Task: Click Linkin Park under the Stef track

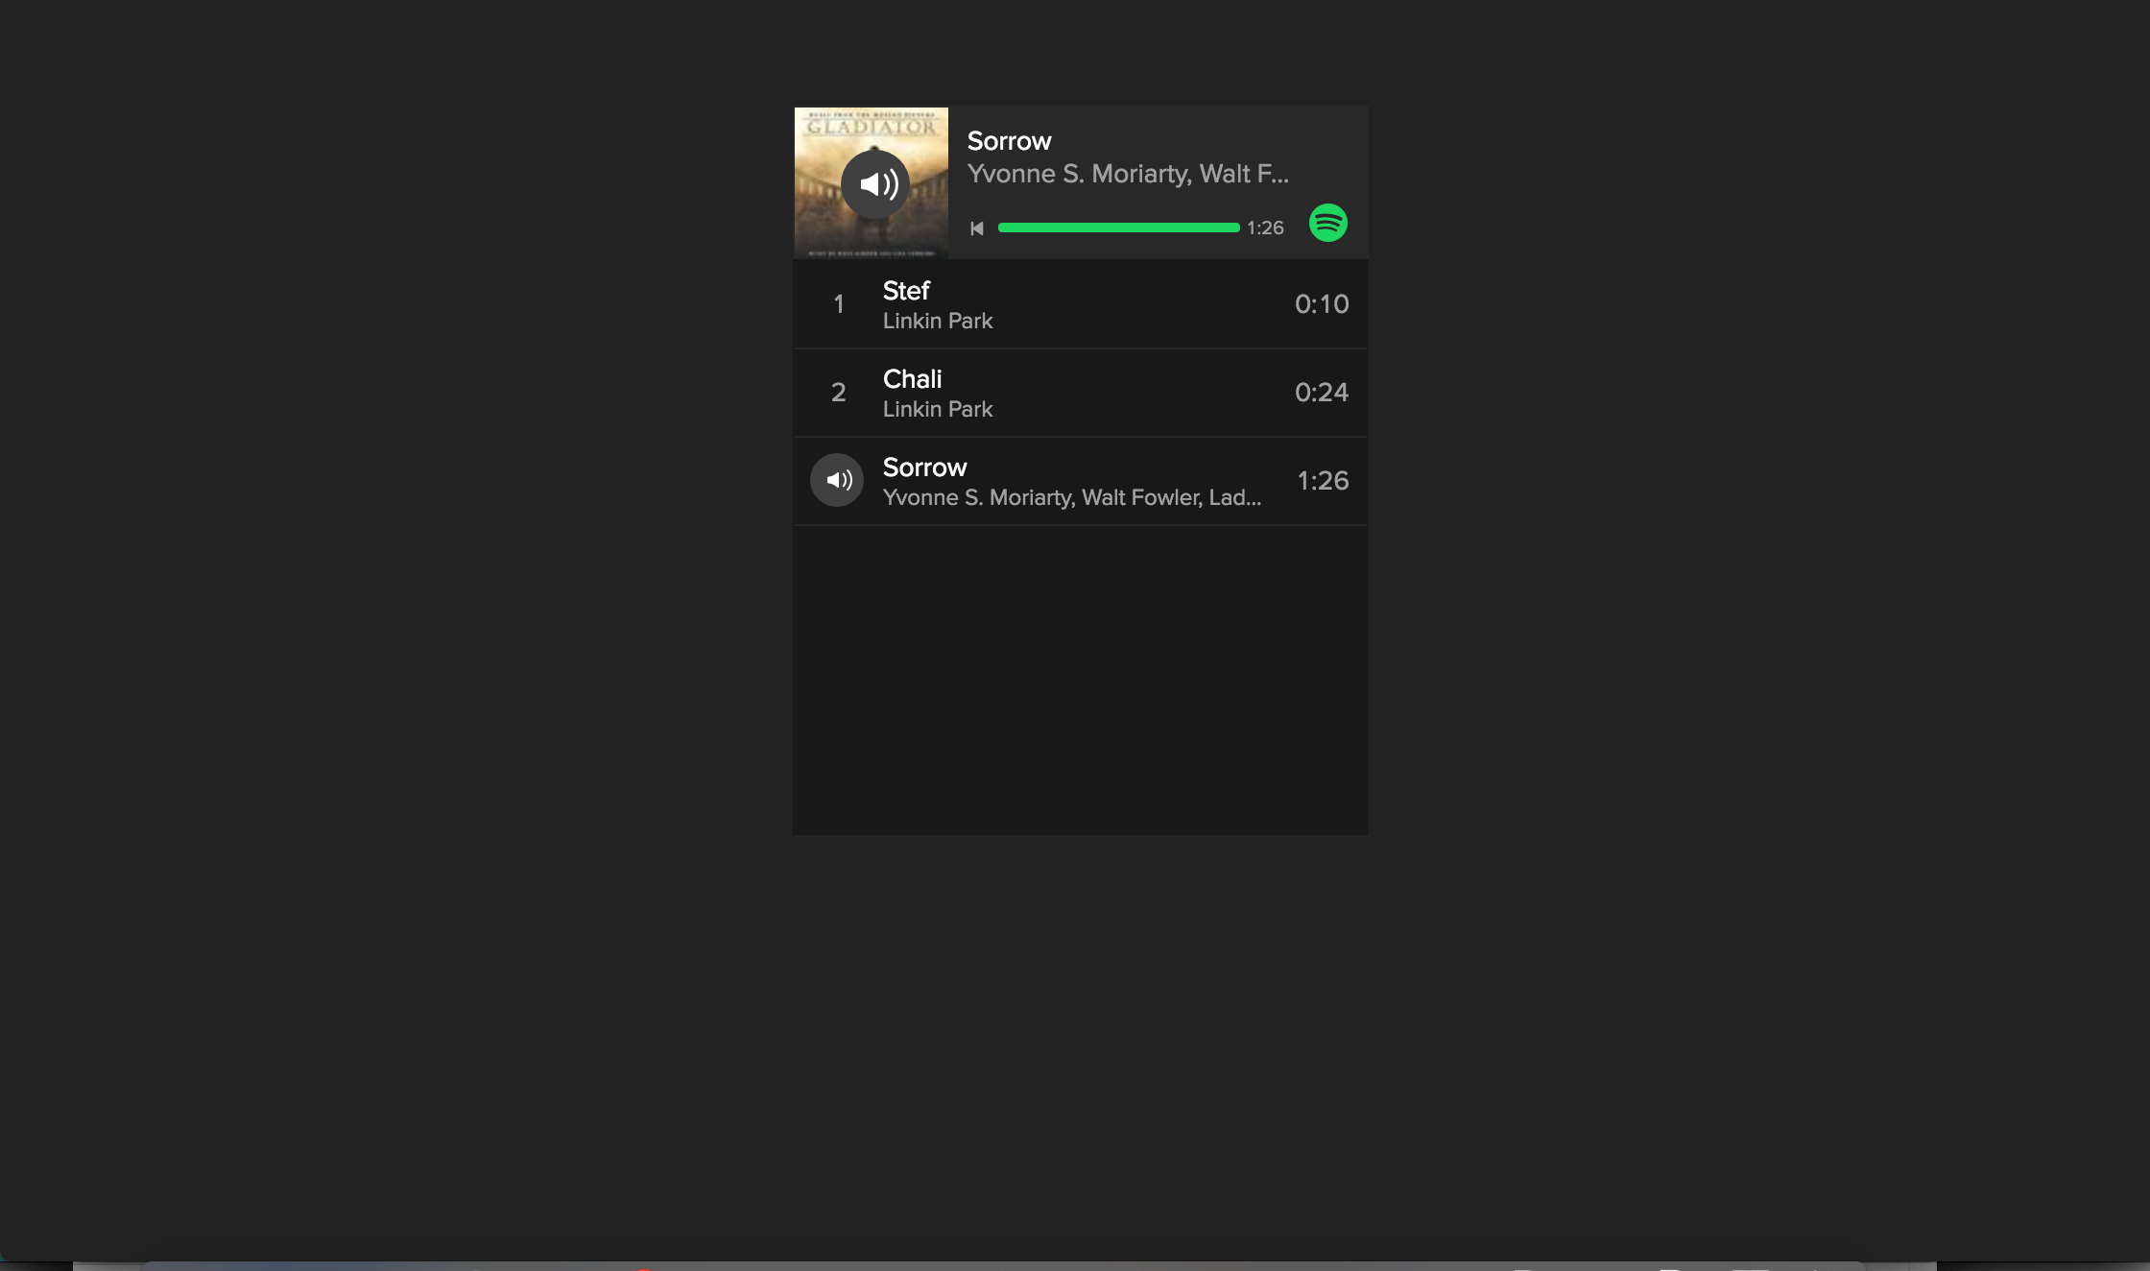Action: tap(937, 321)
